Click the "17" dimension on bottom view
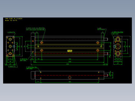 pos(38,82)
